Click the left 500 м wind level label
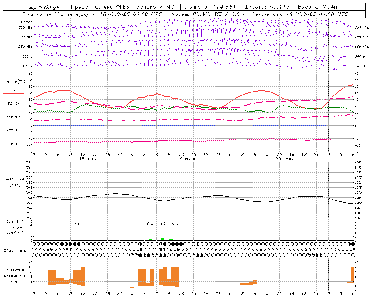This screenshot has height=296, width=370. (27, 56)
